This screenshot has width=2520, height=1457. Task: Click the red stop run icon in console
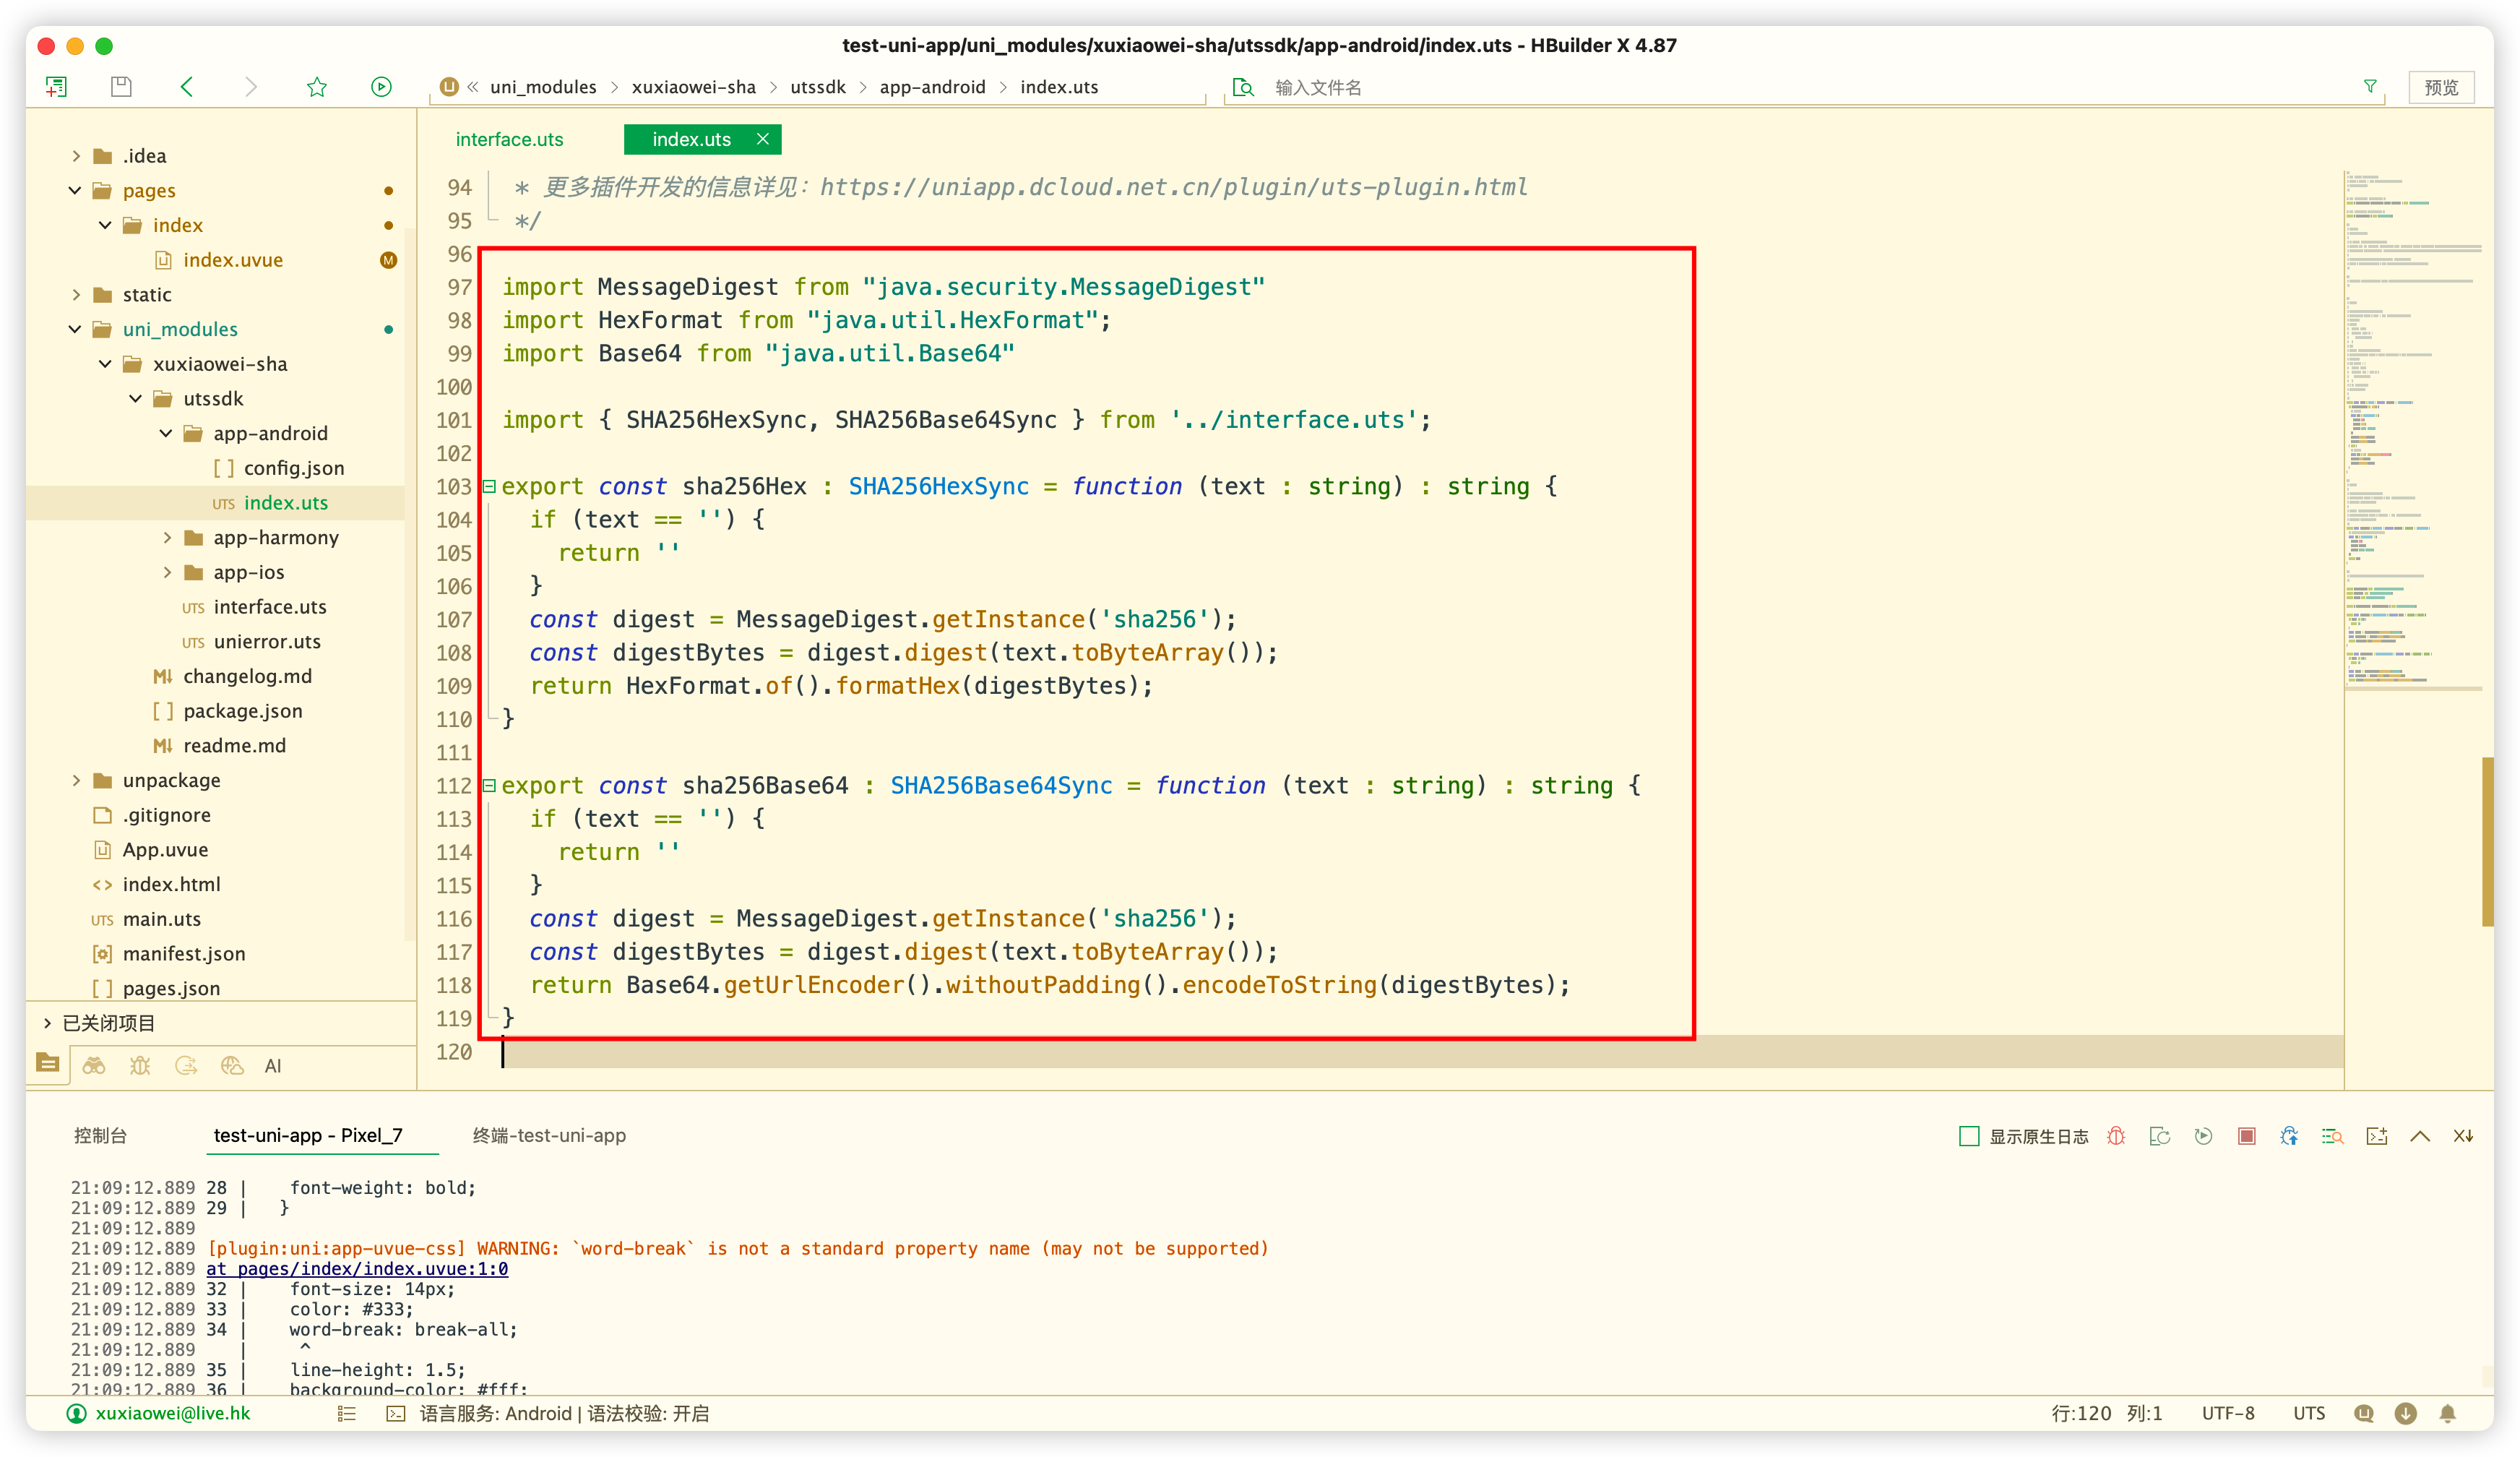pyautogui.click(x=2246, y=1136)
